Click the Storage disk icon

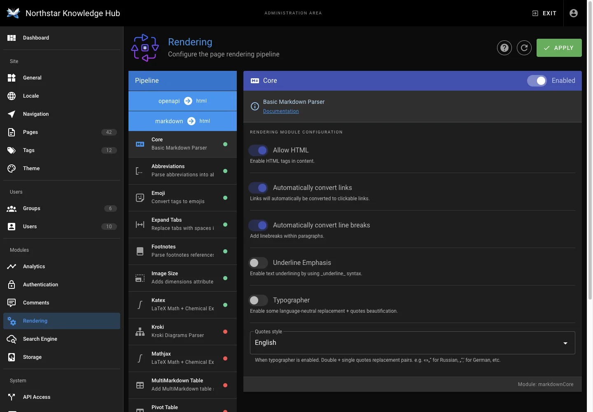point(12,357)
